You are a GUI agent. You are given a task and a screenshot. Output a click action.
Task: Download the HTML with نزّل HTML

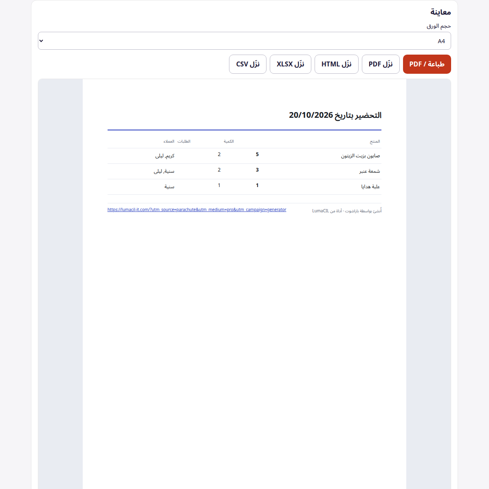[337, 64]
